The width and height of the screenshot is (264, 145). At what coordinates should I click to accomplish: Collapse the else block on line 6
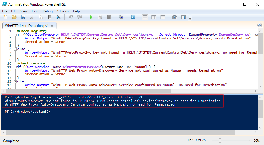click(x=15, y=49)
